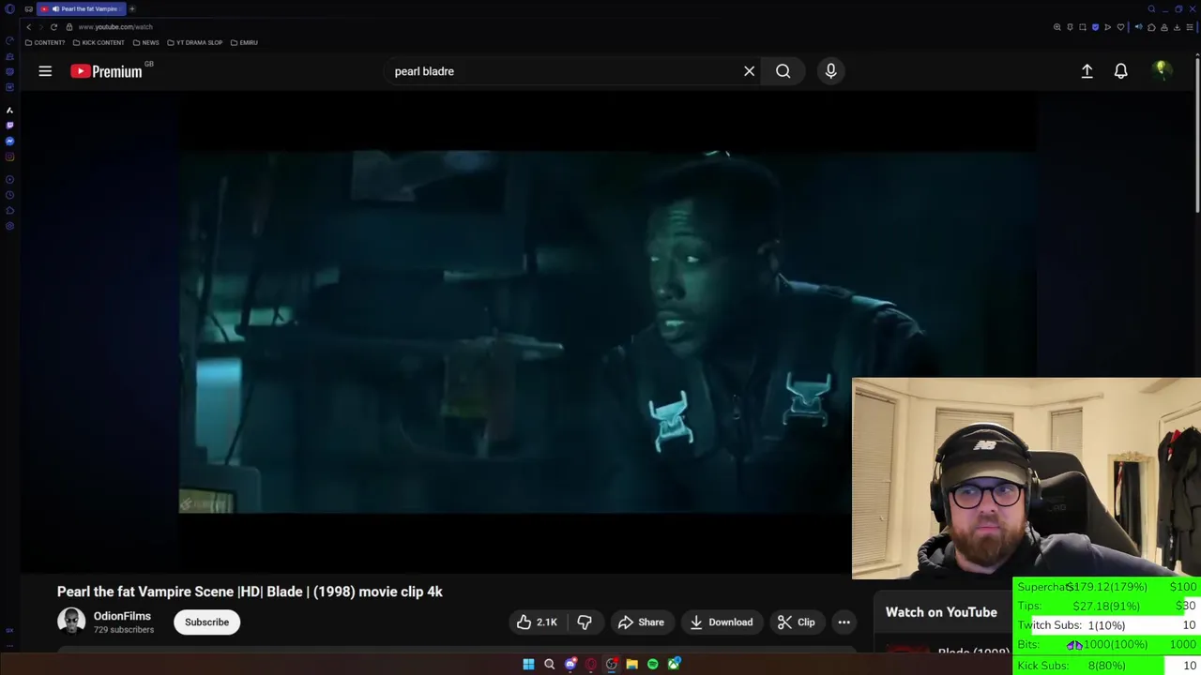The height and width of the screenshot is (675, 1201).
Task: Open the 'EMIRU' bookmarks folder
Action: [x=244, y=42]
